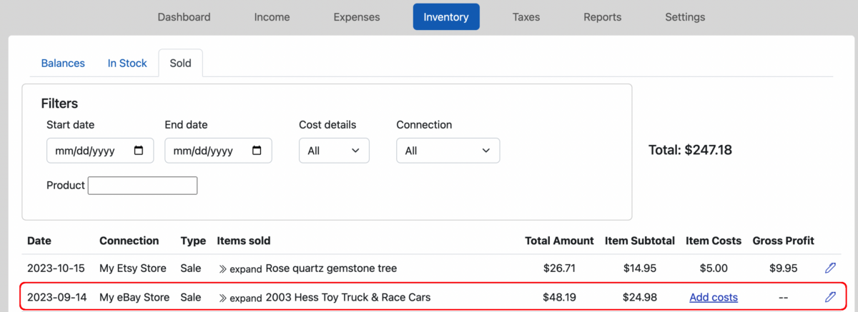Click the Date column header
This screenshot has width=858, height=312.
[39, 241]
